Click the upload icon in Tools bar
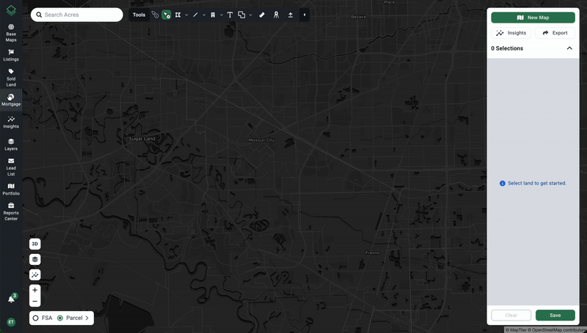This screenshot has width=587, height=333. tap(291, 15)
